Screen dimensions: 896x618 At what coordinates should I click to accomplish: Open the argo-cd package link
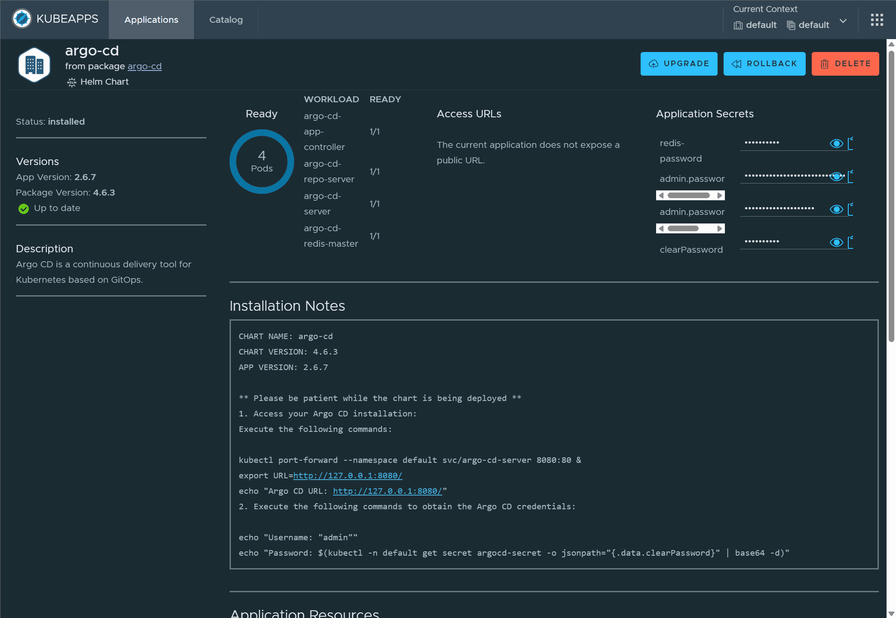[144, 66]
